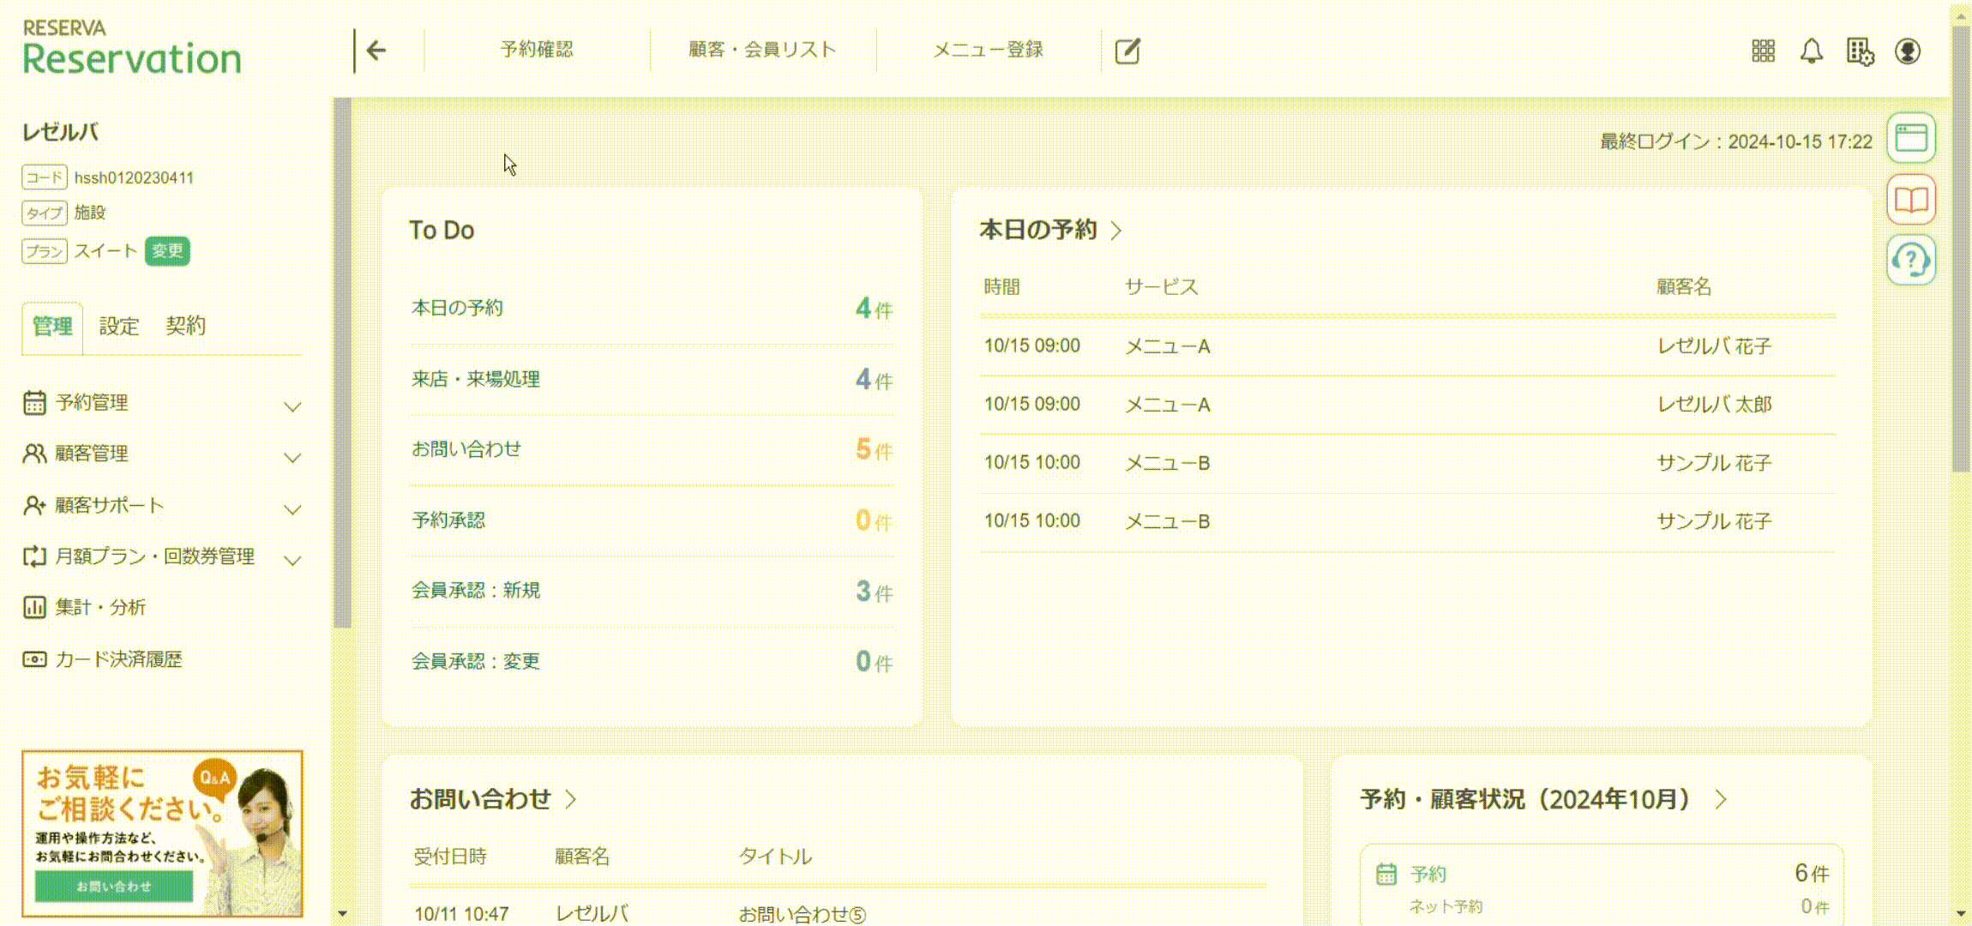1972x926 pixels.
Task: Switch to the 設定 tab
Action: tap(118, 327)
